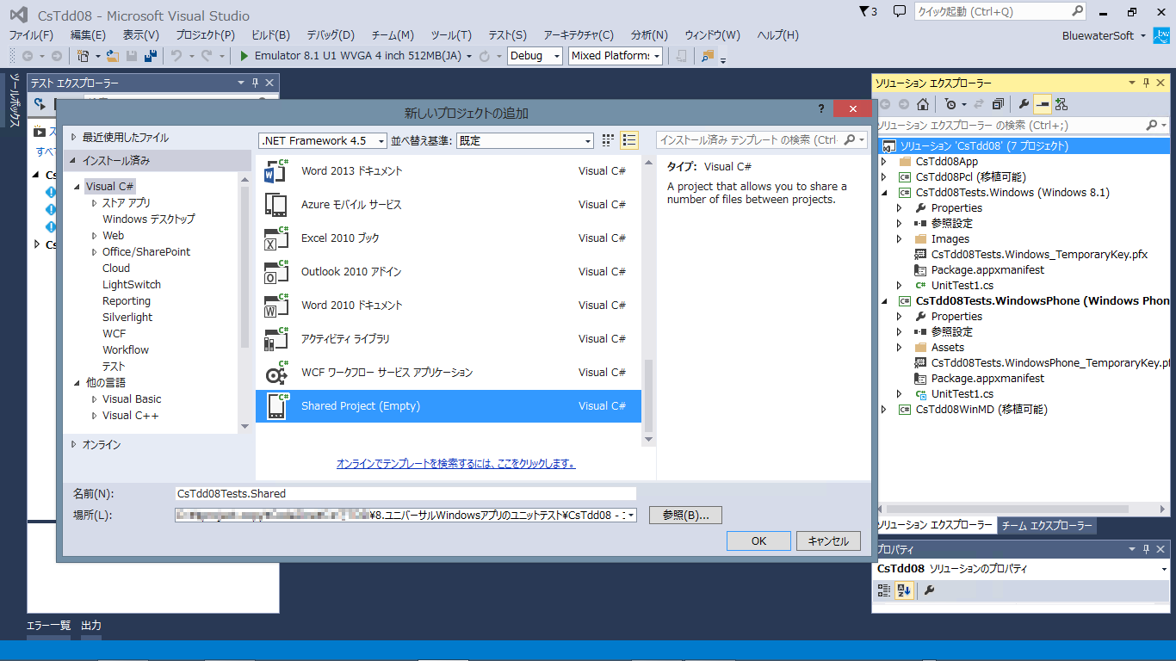Expand the Visual Basic tree node
The height and width of the screenshot is (661, 1176).
click(x=95, y=399)
